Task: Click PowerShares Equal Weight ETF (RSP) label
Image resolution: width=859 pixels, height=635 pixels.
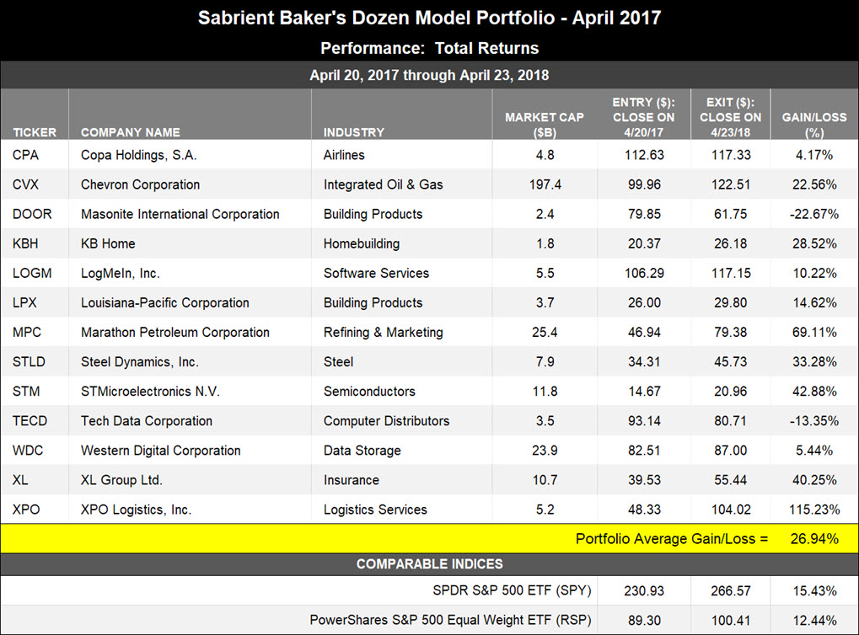Action: [x=451, y=620]
